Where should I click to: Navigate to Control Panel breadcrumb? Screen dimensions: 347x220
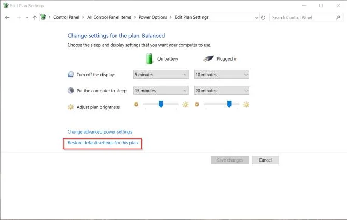[x=66, y=17]
